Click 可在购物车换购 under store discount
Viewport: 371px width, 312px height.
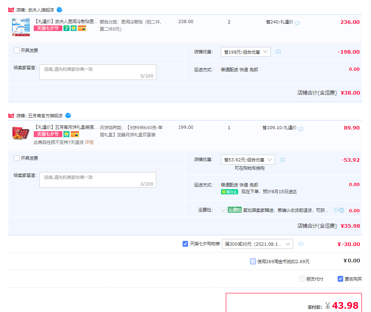250,168
